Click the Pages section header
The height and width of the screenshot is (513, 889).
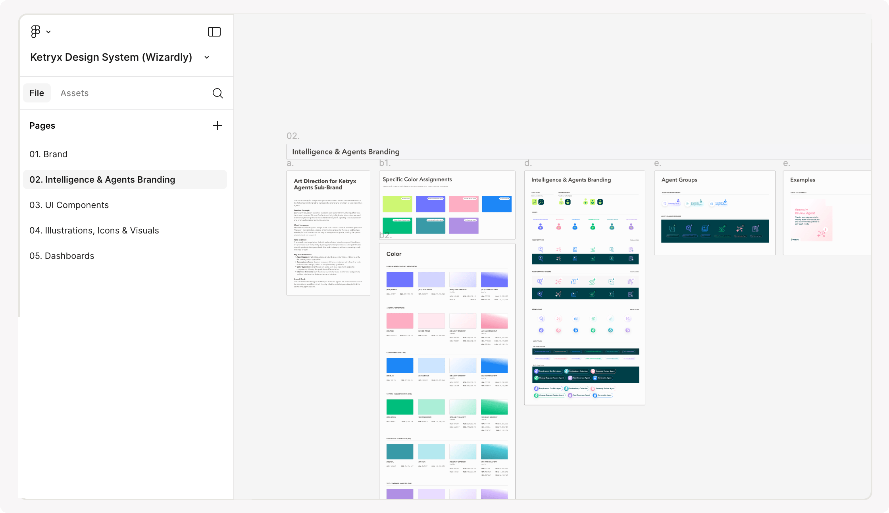click(x=42, y=126)
